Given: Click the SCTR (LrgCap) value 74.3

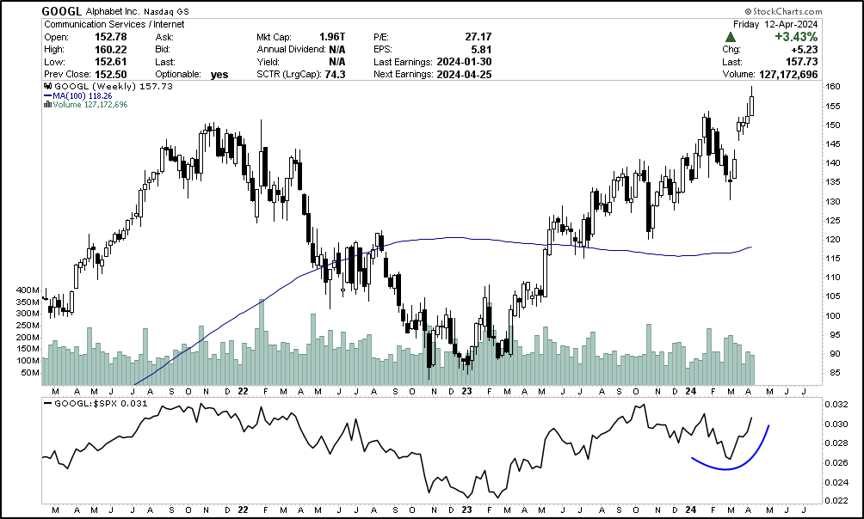Looking at the screenshot, I should click(x=335, y=74).
